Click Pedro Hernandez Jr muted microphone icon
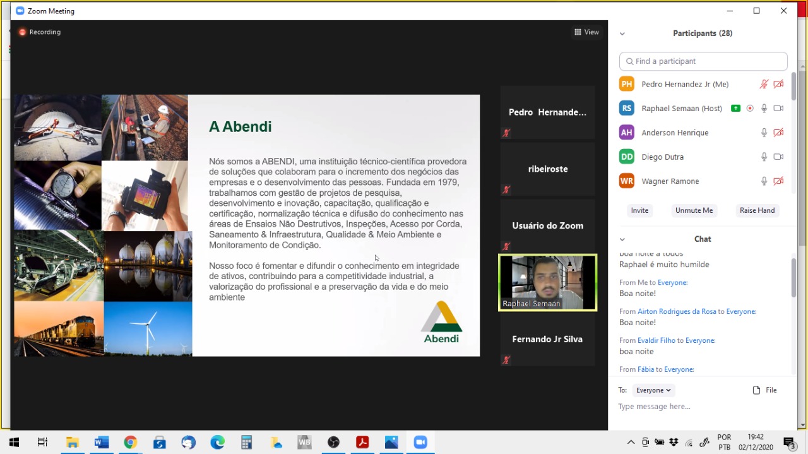The image size is (808, 454). coord(764,84)
